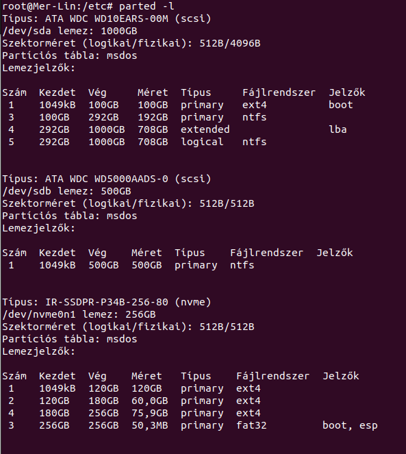Image resolution: width=406 pixels, height=454 pixels.
Task: Click the ntfs filesystem of sdb partition
Action: 242,265
